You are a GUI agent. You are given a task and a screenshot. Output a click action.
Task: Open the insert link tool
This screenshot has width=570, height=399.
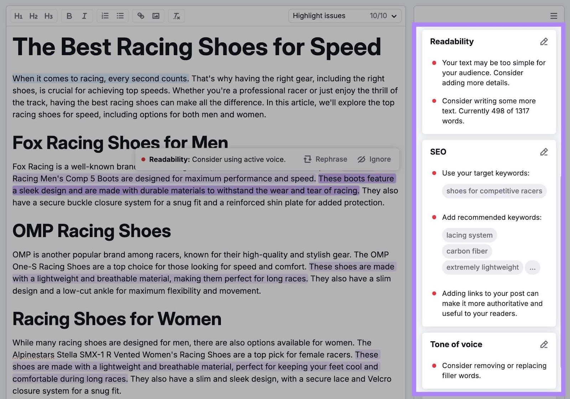tap(141, 16)
